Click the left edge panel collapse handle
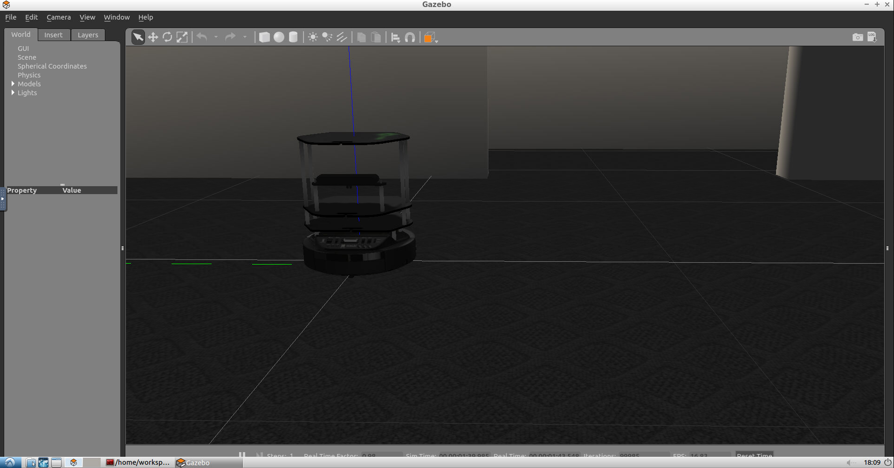The image size is (894, 468). pyautogui.click(x=2, y=199)
